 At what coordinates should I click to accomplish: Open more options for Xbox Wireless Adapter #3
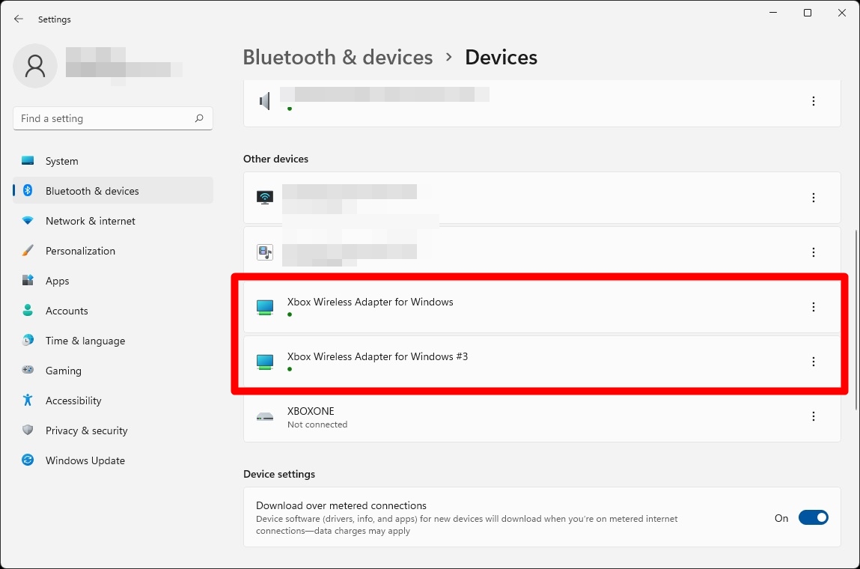coord(814,362)
